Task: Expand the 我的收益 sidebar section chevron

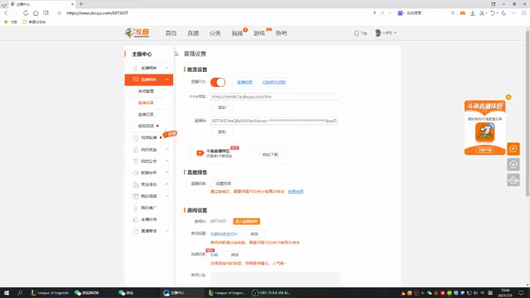Action: (x=167, y=149)
